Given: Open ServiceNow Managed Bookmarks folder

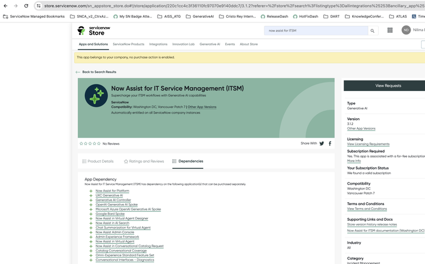Looking at the screenshot, I should [x=34, y=17].
